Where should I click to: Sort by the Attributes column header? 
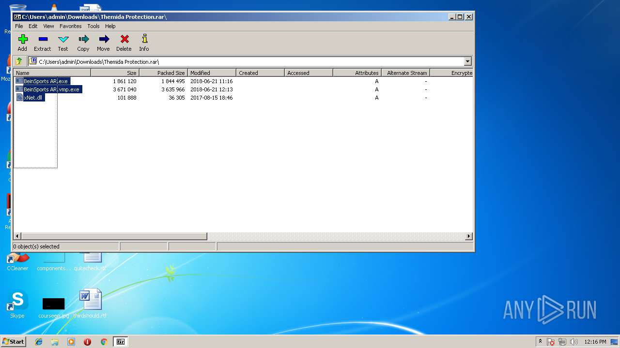coord(357,73)
